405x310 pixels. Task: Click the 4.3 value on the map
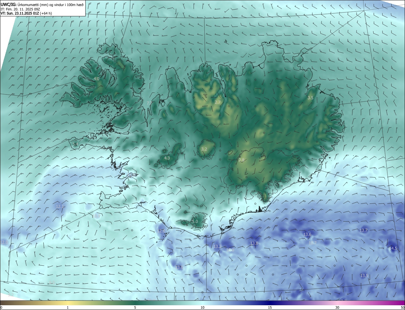pos(167,158)
